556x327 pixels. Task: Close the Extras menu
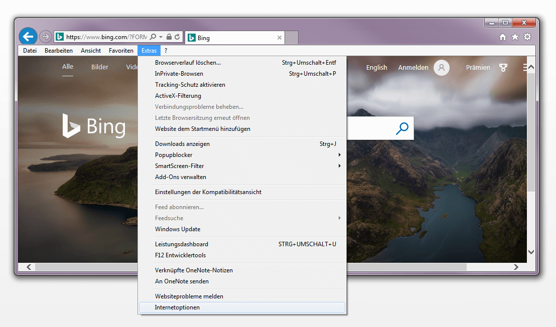coord(149,51)
